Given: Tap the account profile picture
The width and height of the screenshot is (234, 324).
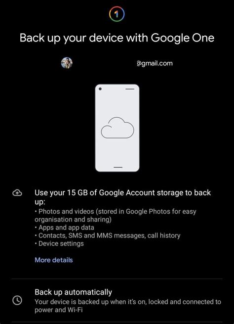Looking at the screenshot, I should pyautogui.click(x=67, y=63).
